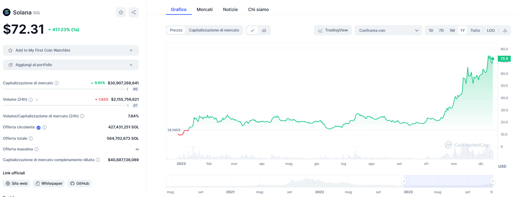This screenshot has width=518, height=197.
Task: Toggle chart to Capitalizzazione di mercato
Action: [214, 30]
